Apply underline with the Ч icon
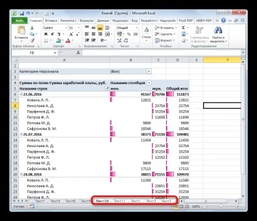 tap(59, 34)
